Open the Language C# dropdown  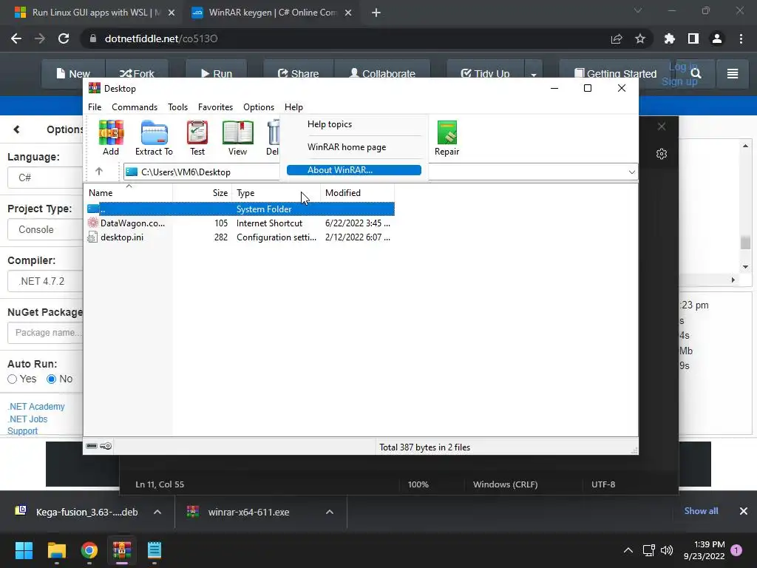pyautogui.click(x=45, y=177)
